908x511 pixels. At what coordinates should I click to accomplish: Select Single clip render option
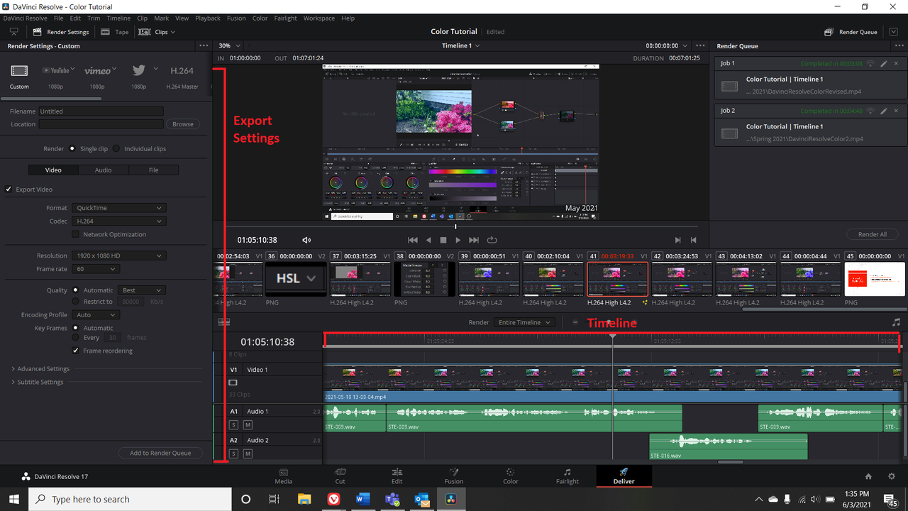(x=72, y=149)
